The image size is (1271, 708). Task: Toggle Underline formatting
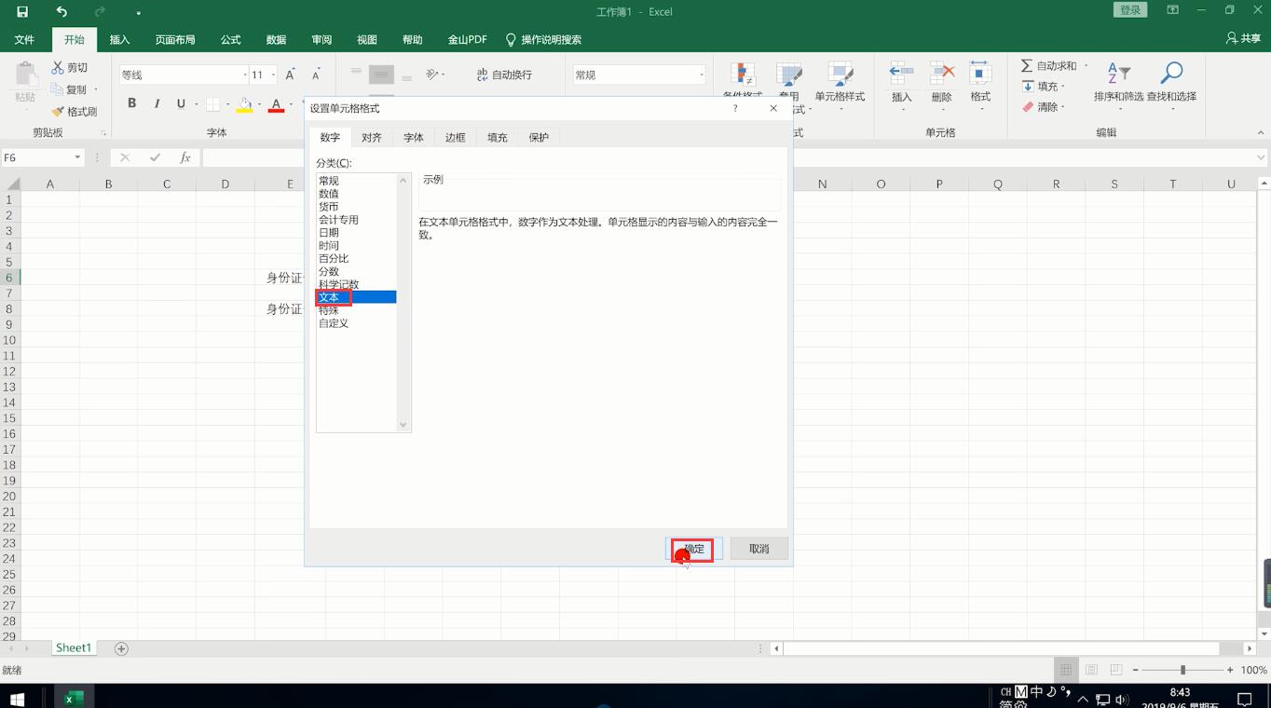point(181,103)
